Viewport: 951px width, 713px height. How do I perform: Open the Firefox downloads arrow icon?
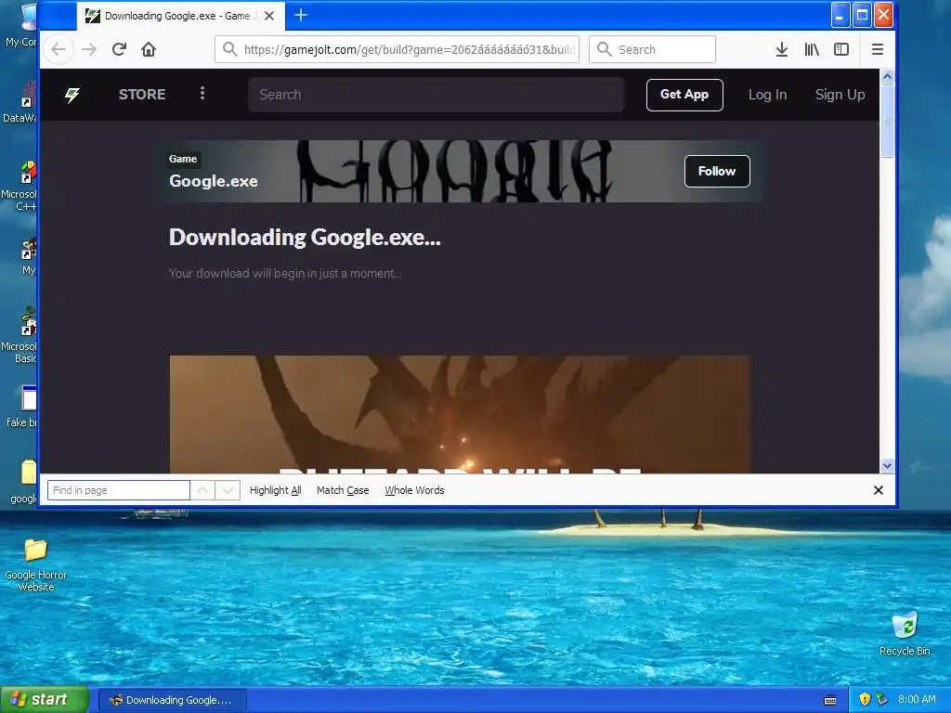click(x=782, y=49)
